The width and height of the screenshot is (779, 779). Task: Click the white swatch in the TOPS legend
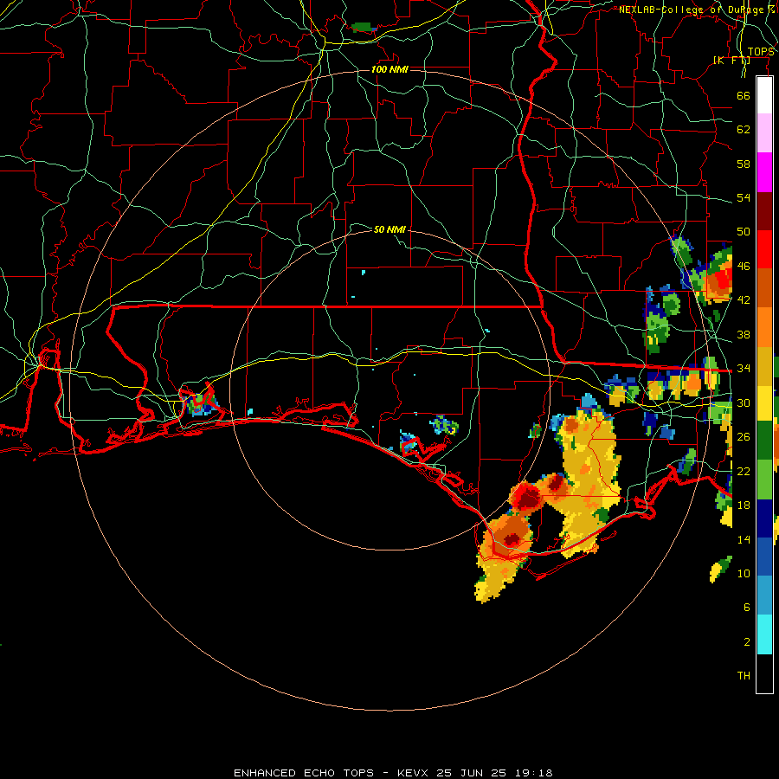pyautogui.click(x=764, y=95)
